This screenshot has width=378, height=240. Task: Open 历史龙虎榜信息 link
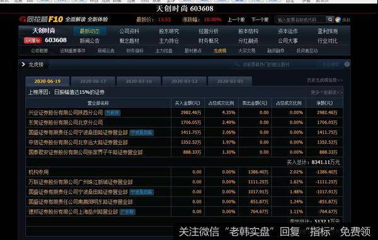pos(324,80)
